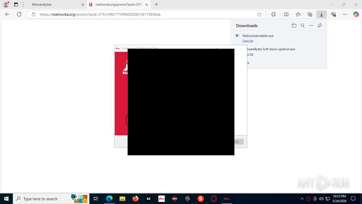The width and height of the screenshot is (362, 204).
Task: Open the star-shaped taskbar app
Action: point(188,199)
